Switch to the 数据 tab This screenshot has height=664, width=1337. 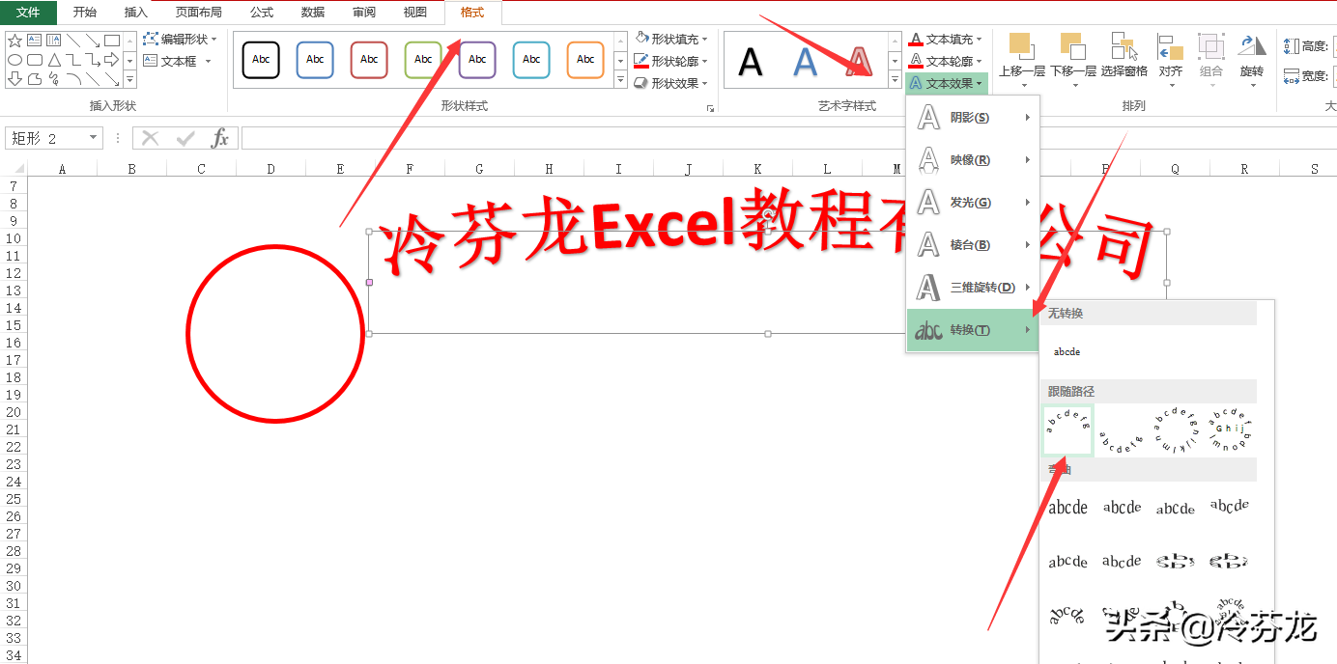(x=313, y=13)
